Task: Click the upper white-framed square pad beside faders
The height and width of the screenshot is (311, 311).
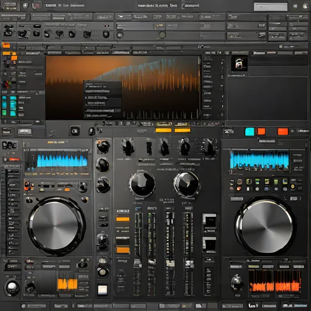Action: 210,220
